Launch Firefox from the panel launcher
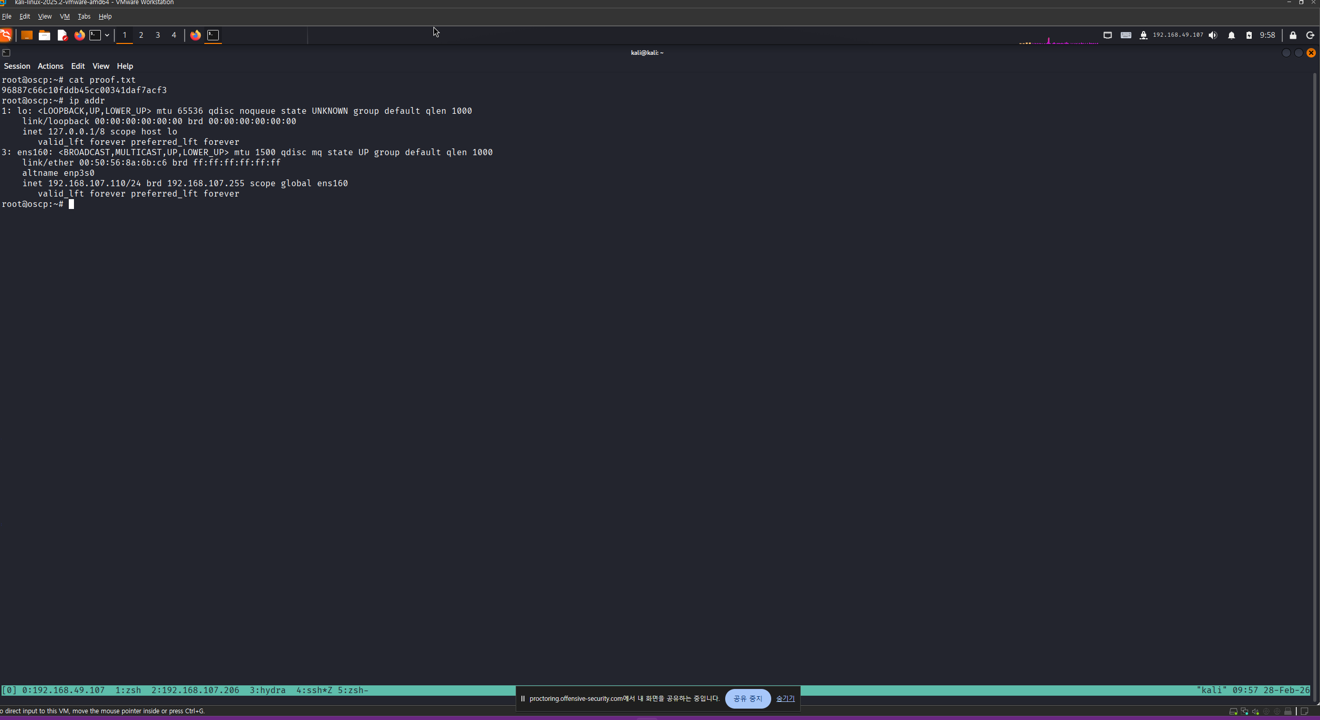 coord(79,35)
